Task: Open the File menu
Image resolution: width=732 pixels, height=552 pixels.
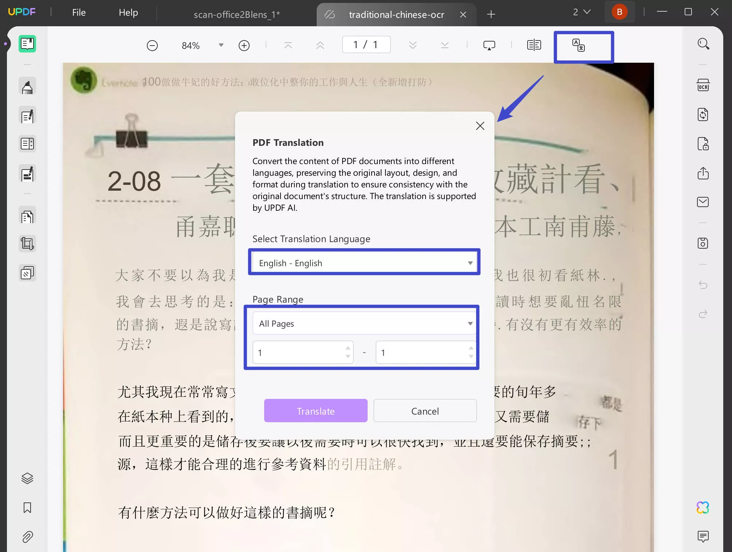Action: [x=79, y=12]
